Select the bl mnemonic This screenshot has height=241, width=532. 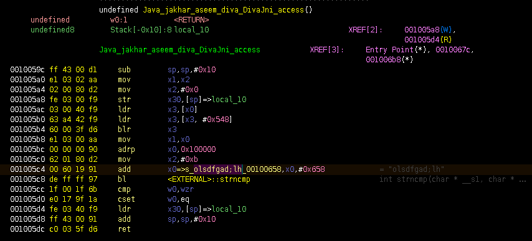click(122, 179)
